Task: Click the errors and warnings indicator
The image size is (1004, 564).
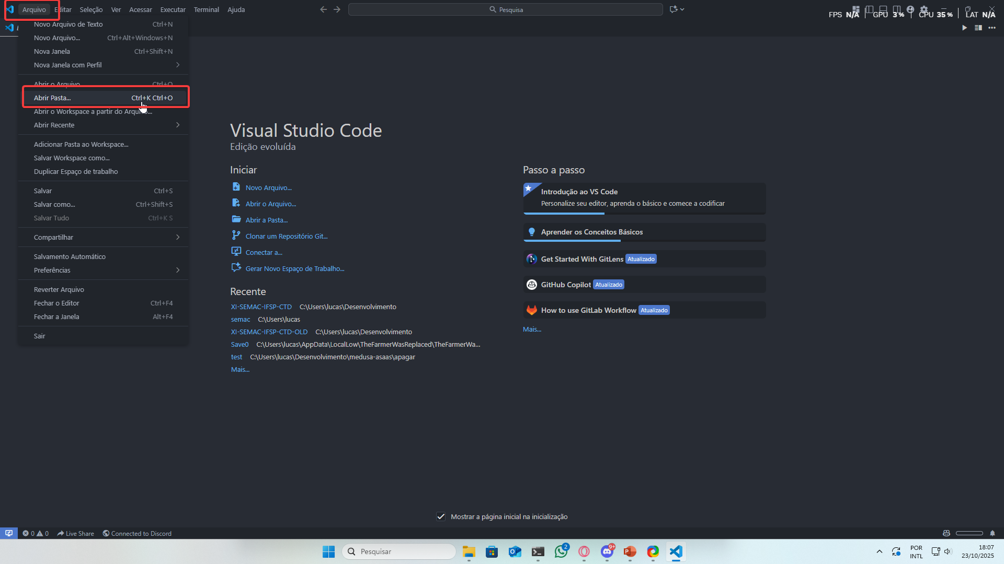Action: point(36,533)
